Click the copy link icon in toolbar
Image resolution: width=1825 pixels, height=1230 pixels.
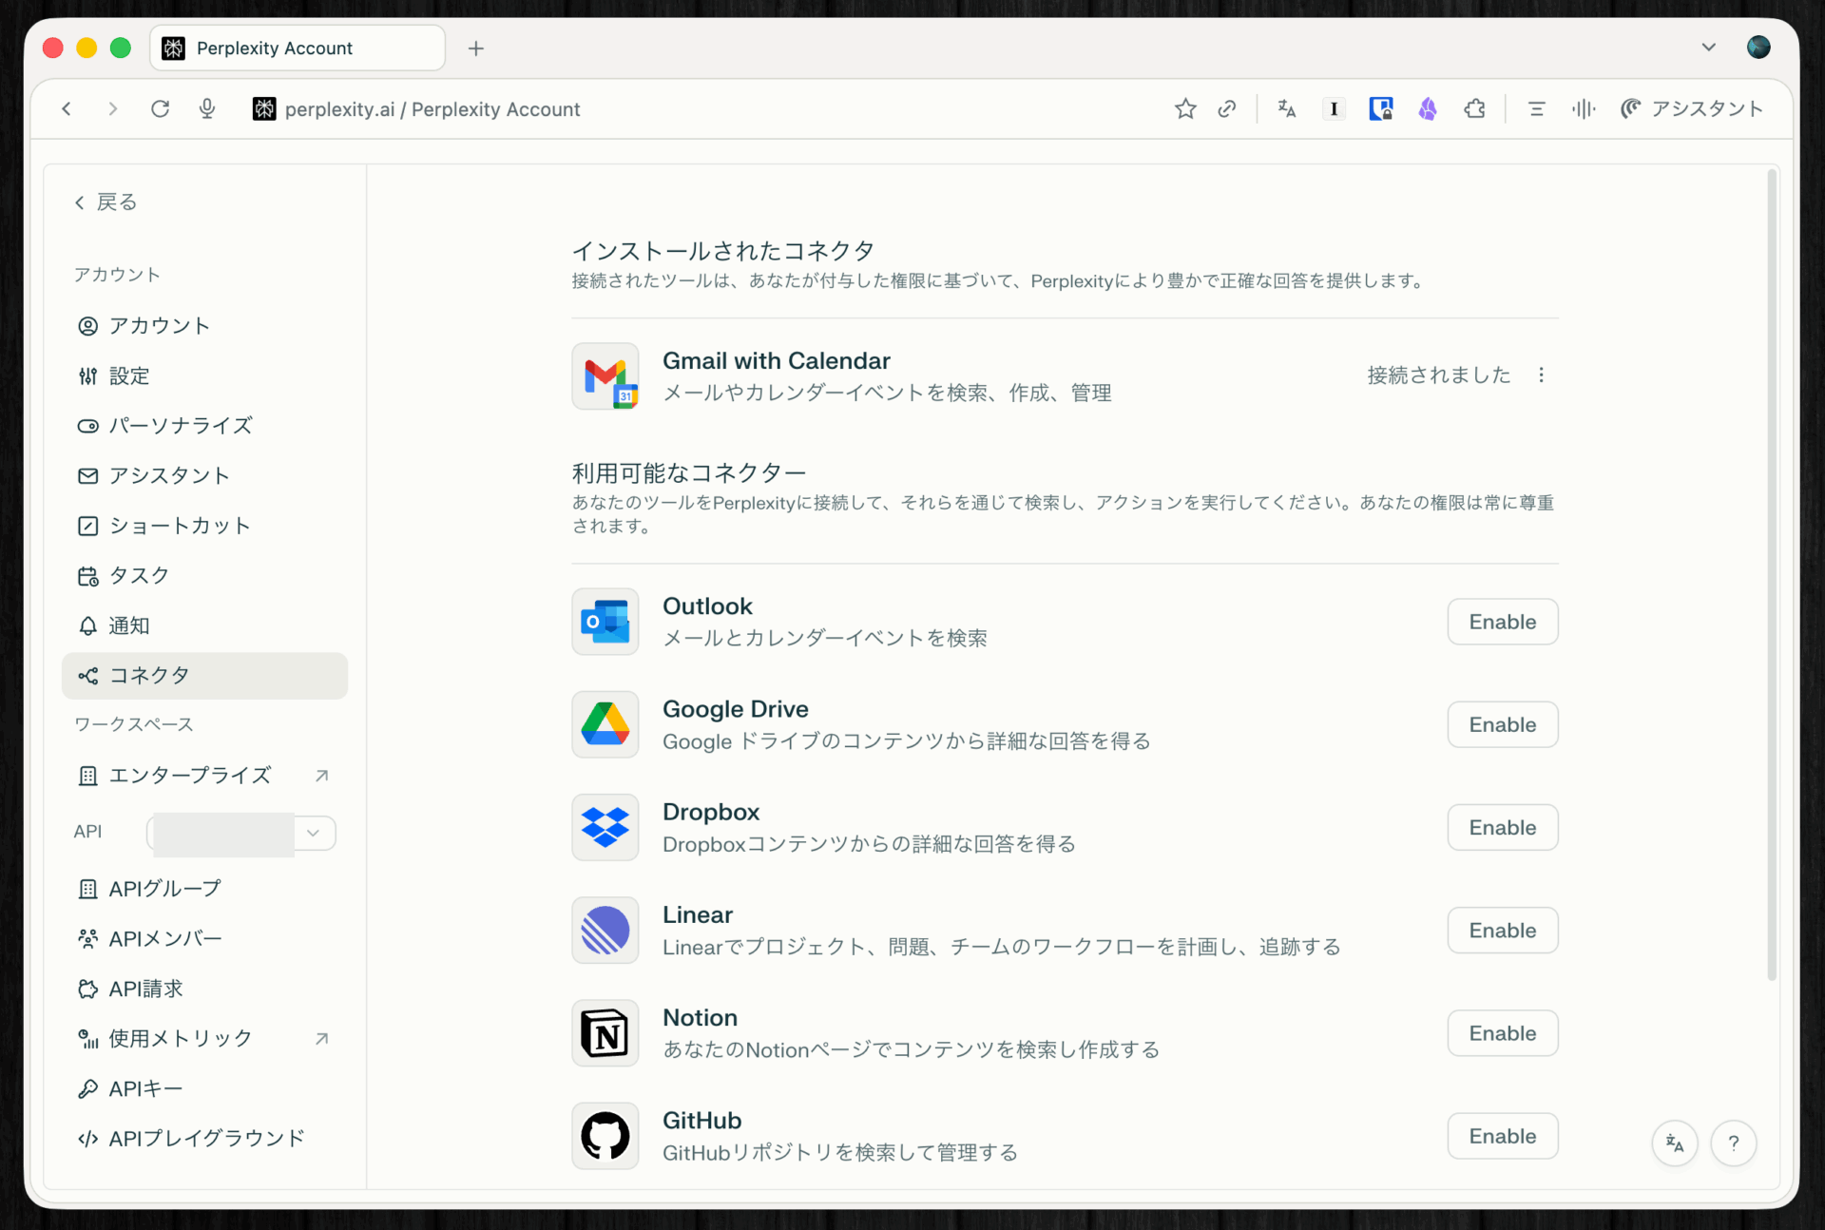[1227, 109]
